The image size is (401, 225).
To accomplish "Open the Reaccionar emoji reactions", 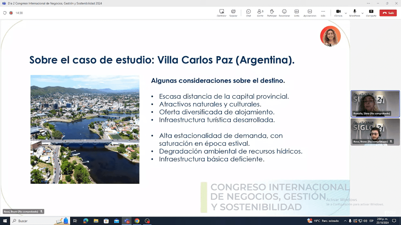I will 284,12.
